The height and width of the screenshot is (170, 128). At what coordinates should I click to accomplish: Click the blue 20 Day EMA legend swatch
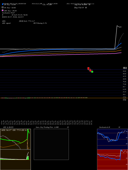[x=3, y=4]
